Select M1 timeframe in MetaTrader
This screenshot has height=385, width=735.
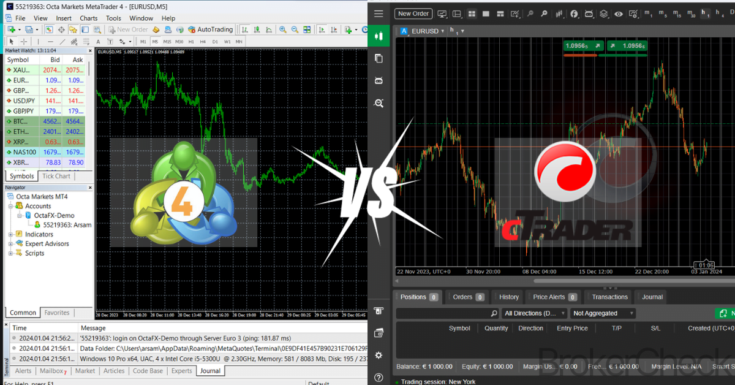143,42
